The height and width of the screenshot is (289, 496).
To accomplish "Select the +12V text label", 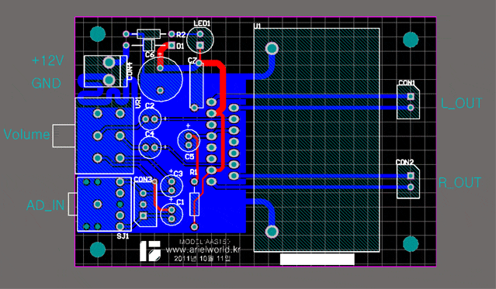I will (48, 60).
